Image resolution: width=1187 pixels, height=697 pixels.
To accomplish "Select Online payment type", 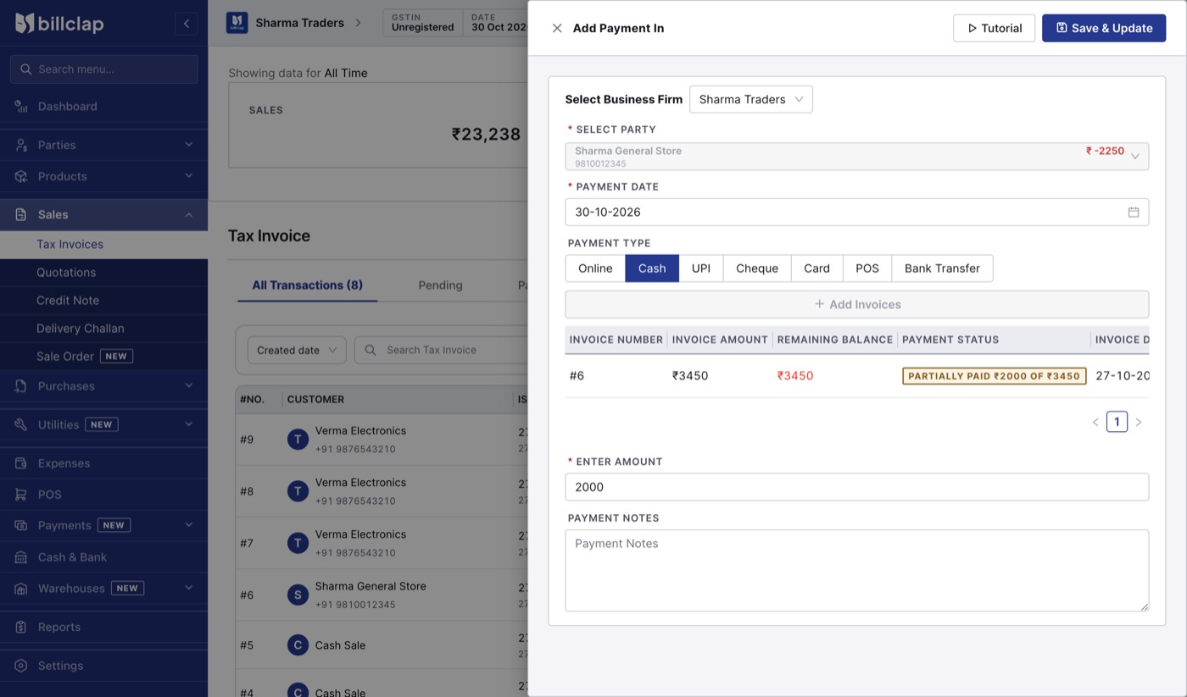I will (595, 268).
